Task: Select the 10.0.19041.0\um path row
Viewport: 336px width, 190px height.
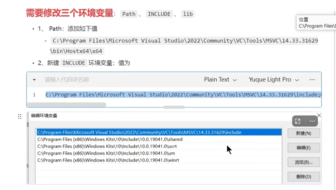Action: [159, 153]
